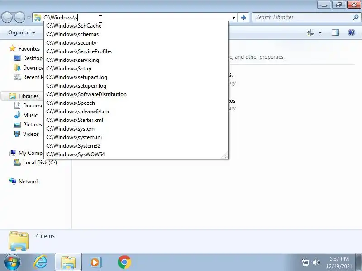
Task: Select C:\Windows\schemas suggestion
Action: [x=136, y=34]
